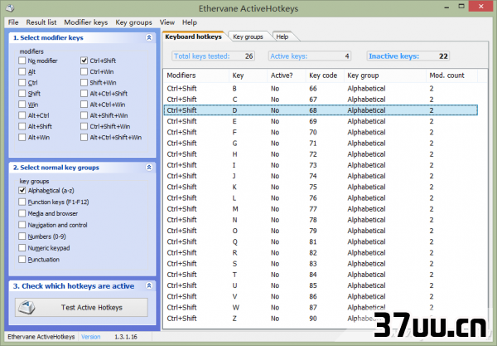The image size is (497, 346).
Task: Switch to the Keyboard hotkeys tab
Action: 193,37
